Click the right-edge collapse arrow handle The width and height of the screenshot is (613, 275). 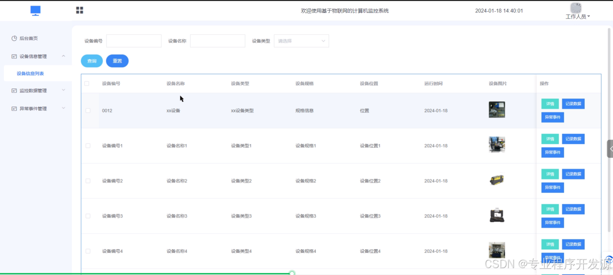click(610, 149)
